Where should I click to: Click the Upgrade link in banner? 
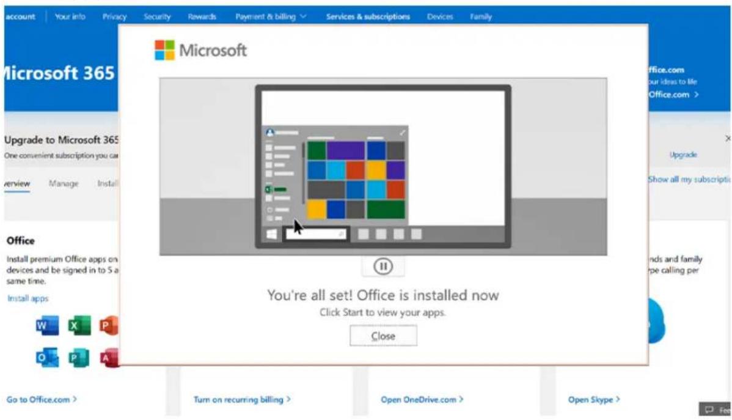tap(683, 154)
